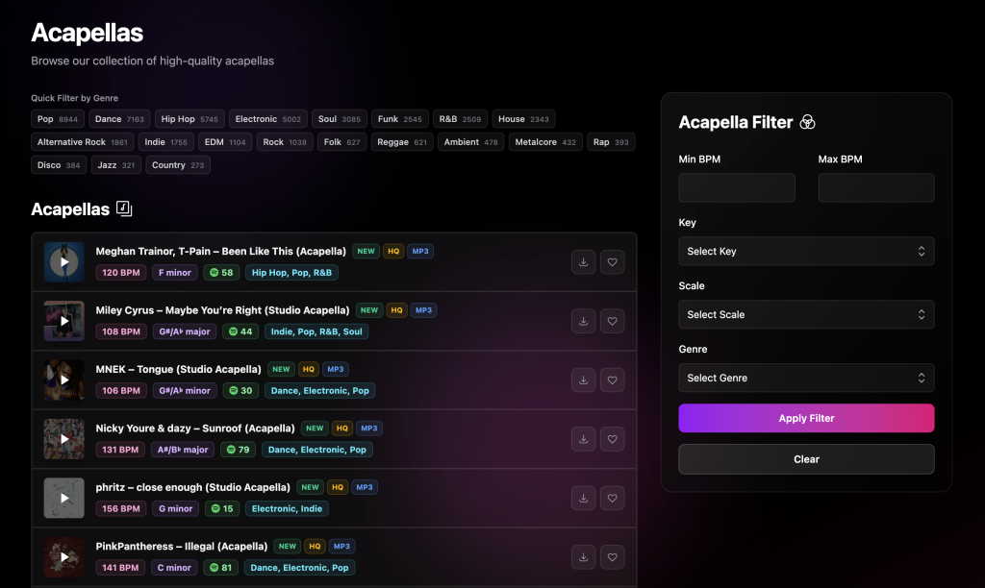The width and height of the screenshot is (985, 588).
Task: Select the Electronic genre quick filter
Action: tap(267, 119)
